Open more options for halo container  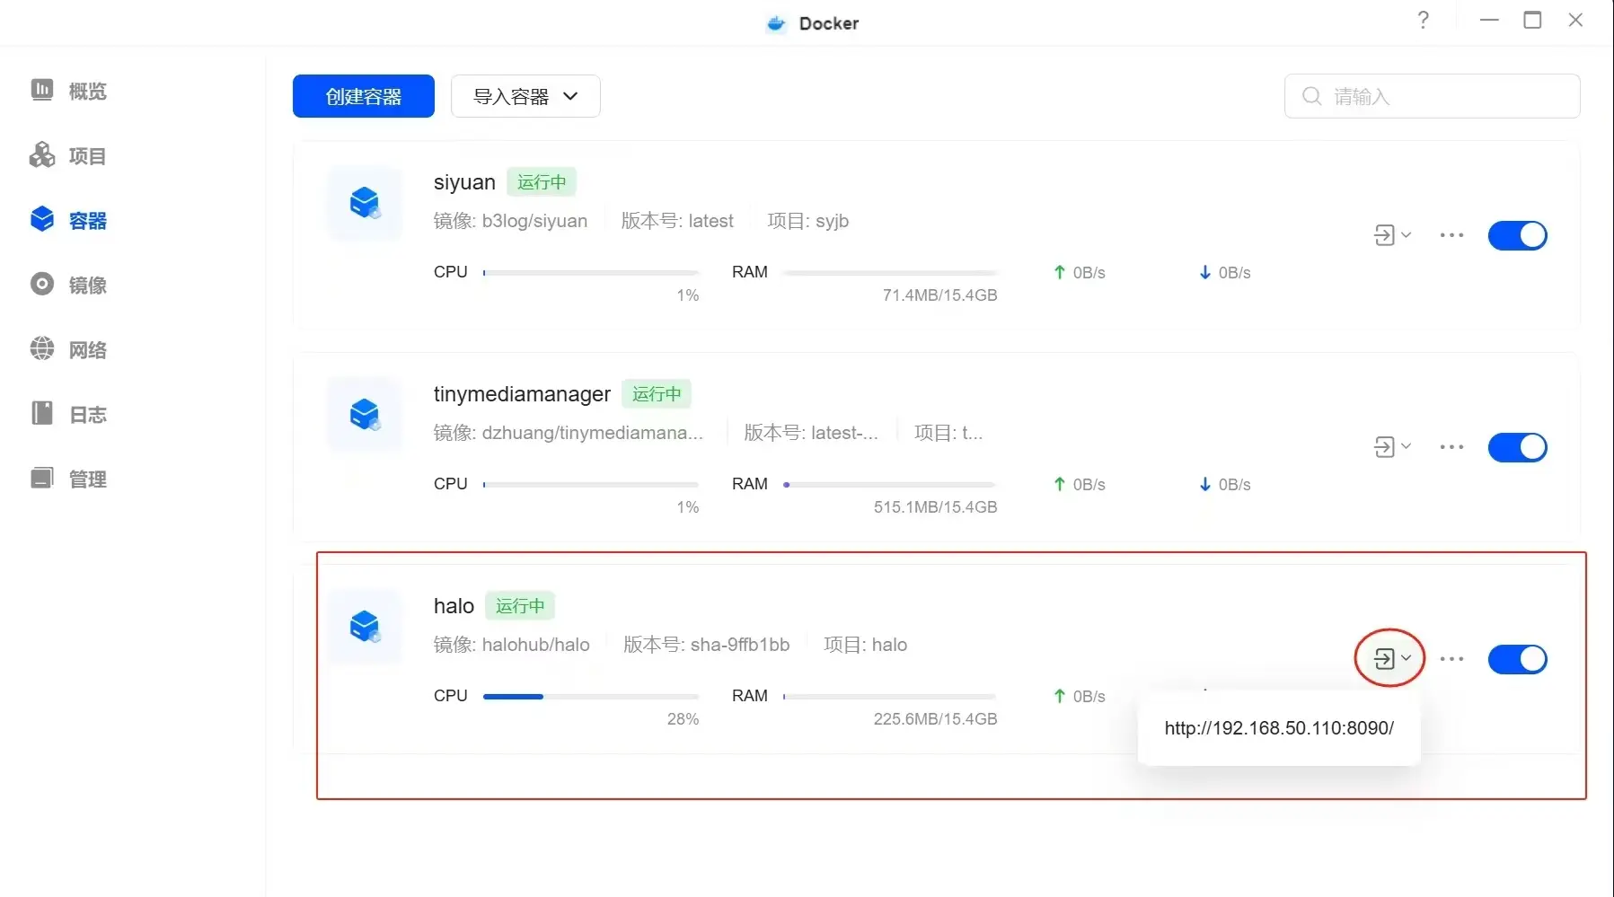(x=1451, y=659)
